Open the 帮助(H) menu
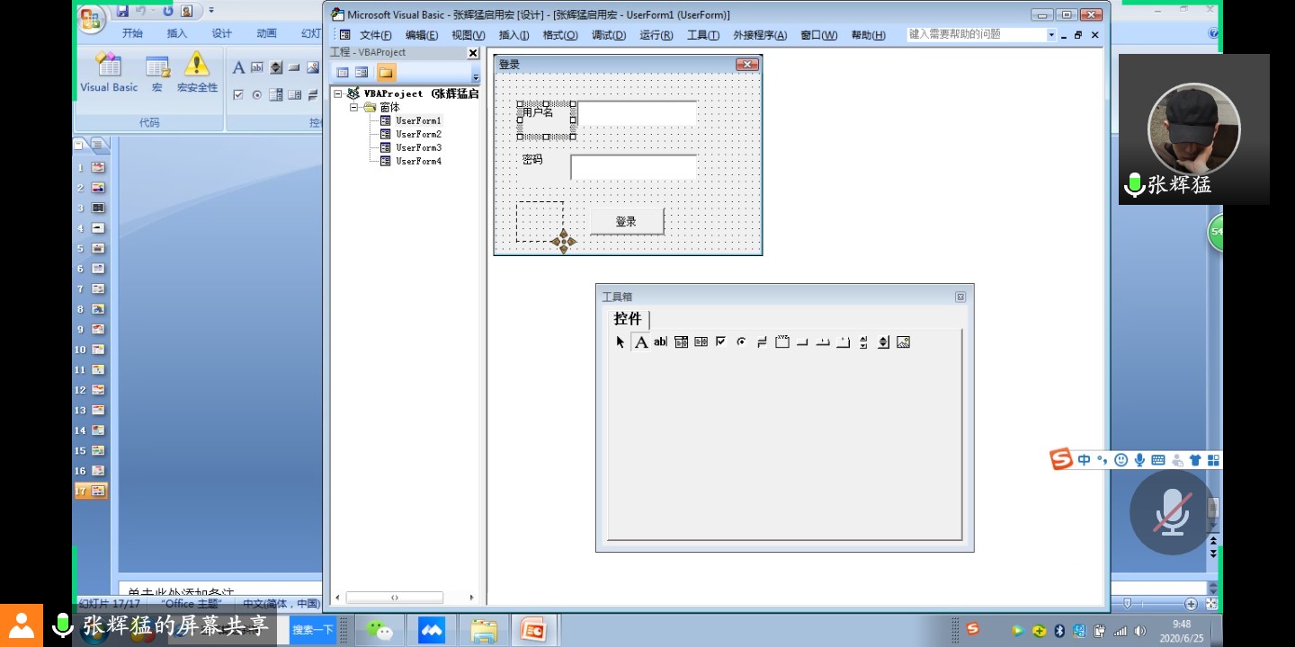The width and height of the screenshot is (1295, 647). tap(868, 35)
